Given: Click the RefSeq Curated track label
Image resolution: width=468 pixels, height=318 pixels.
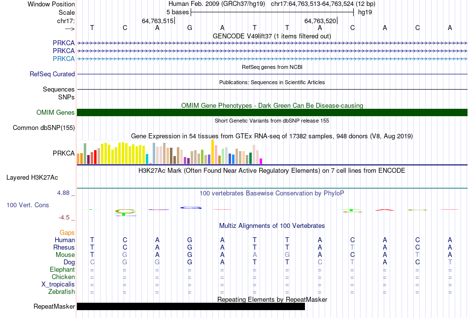Looking at the screenshot, I should click(52, 74).
